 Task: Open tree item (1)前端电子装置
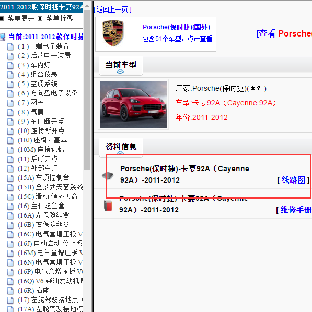(43, 46)
